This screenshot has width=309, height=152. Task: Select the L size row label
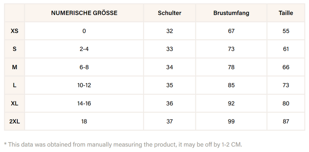[x=15, y=85]
